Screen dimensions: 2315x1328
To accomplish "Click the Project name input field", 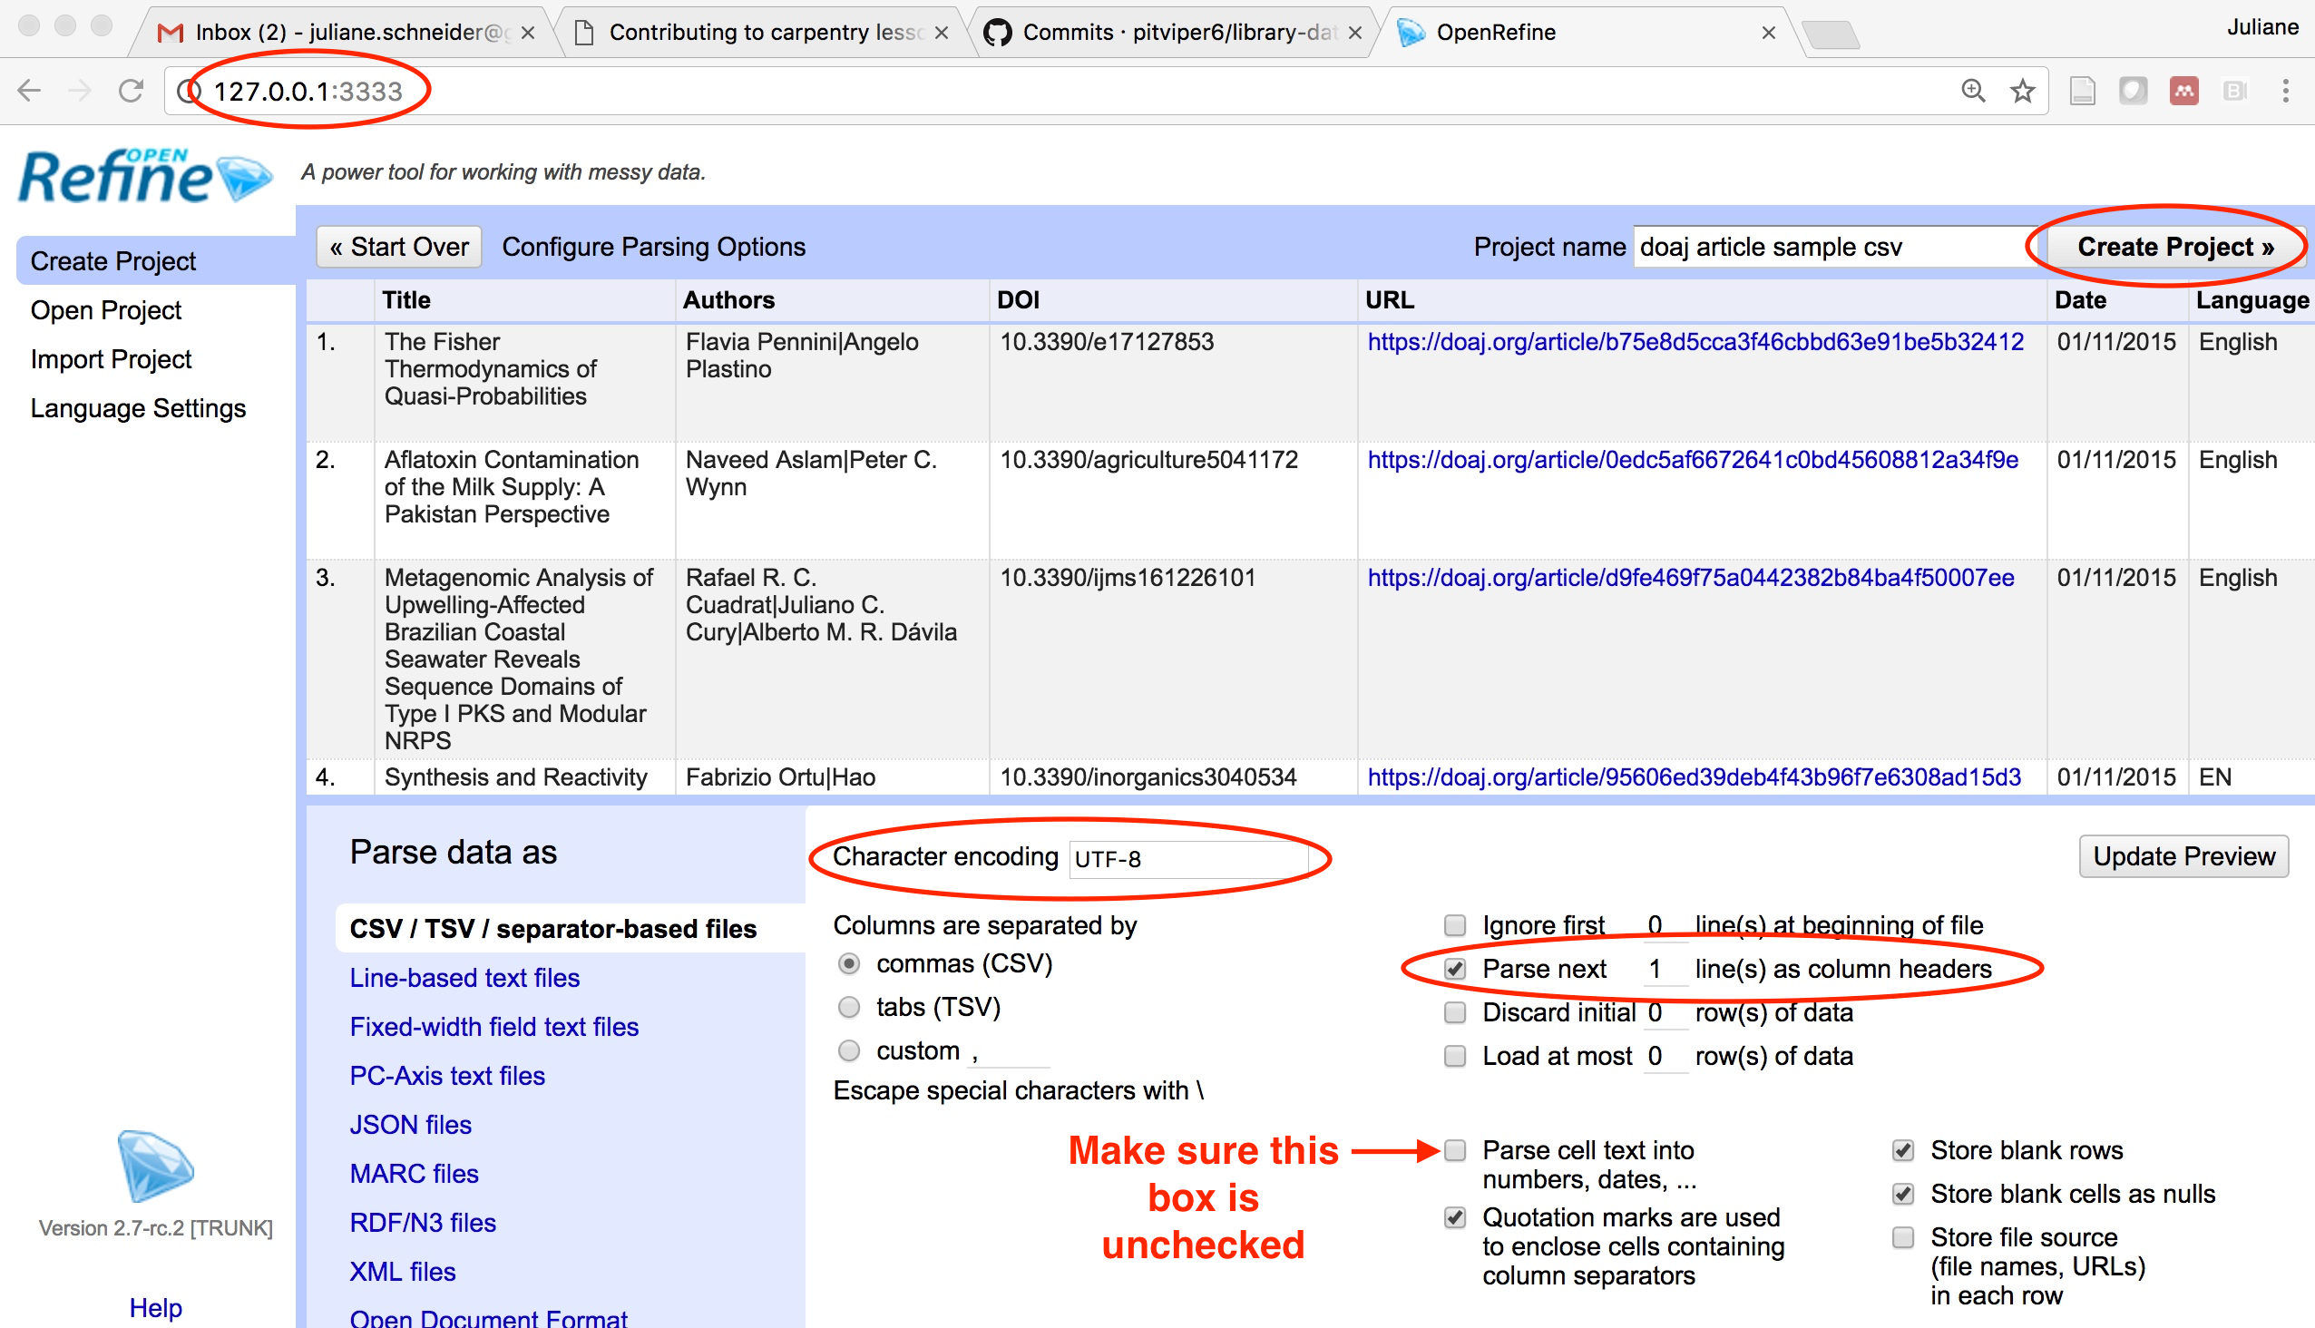I will tap(1831, 246).
